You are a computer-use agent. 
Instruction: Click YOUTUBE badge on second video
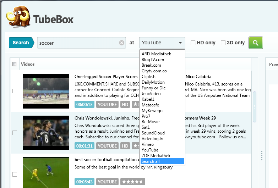pyautogui.click(x=107, y=146)
